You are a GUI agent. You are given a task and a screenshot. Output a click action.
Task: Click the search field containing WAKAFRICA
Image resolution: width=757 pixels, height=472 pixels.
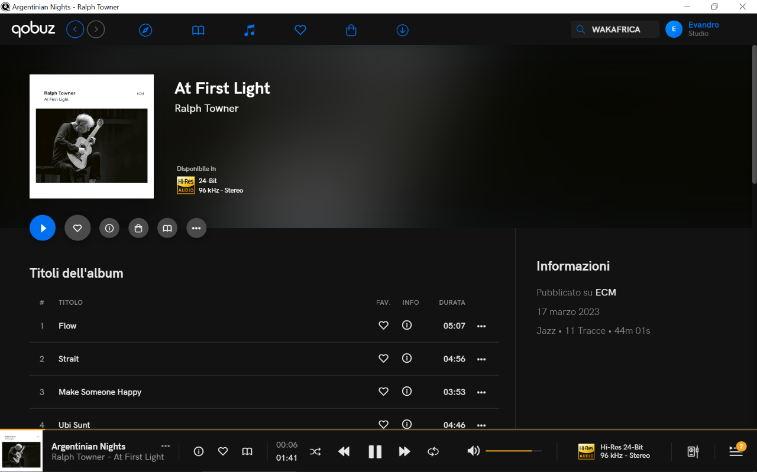[x=615, y=30]
